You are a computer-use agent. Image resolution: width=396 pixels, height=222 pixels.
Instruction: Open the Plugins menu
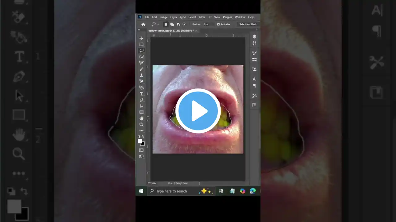228,17
